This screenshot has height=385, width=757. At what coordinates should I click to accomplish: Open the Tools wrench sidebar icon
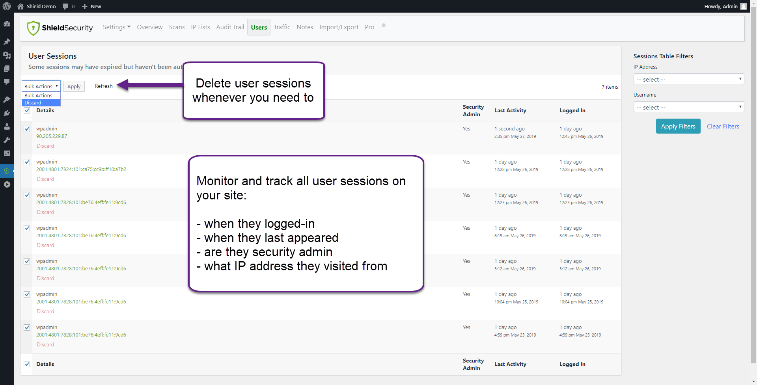7,140
